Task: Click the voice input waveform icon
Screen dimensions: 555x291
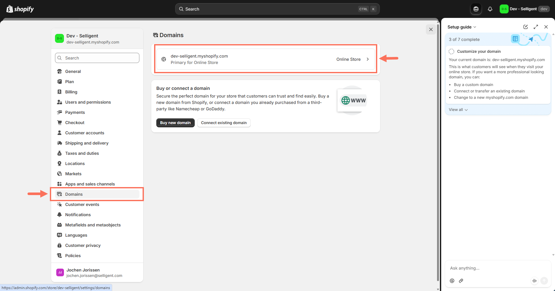Action: pyautogui.click(x=534, y=281)
